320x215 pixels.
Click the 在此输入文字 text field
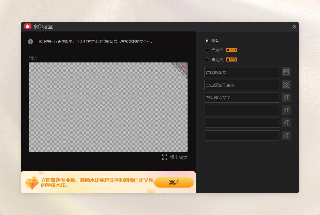(x=242, y=97)
